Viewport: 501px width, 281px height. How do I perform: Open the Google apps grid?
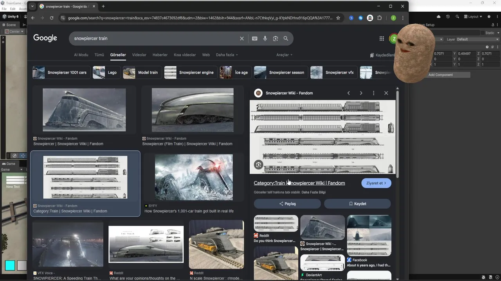coord(382,38)
